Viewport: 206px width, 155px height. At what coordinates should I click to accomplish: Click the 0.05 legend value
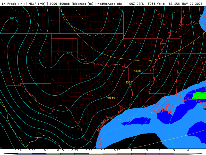(32, 150)
